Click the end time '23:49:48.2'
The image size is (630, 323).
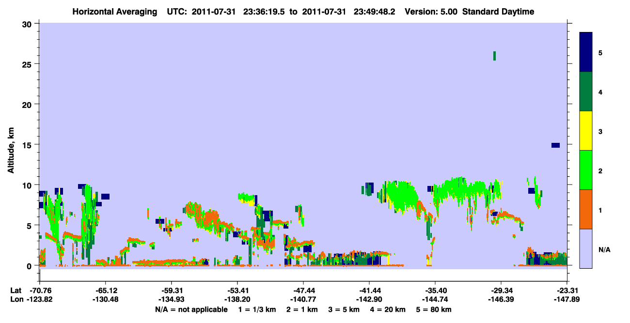click(373, 12)
